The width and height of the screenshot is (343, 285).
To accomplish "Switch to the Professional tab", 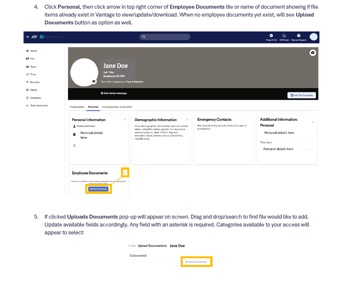I will click(x=77, y=107).
